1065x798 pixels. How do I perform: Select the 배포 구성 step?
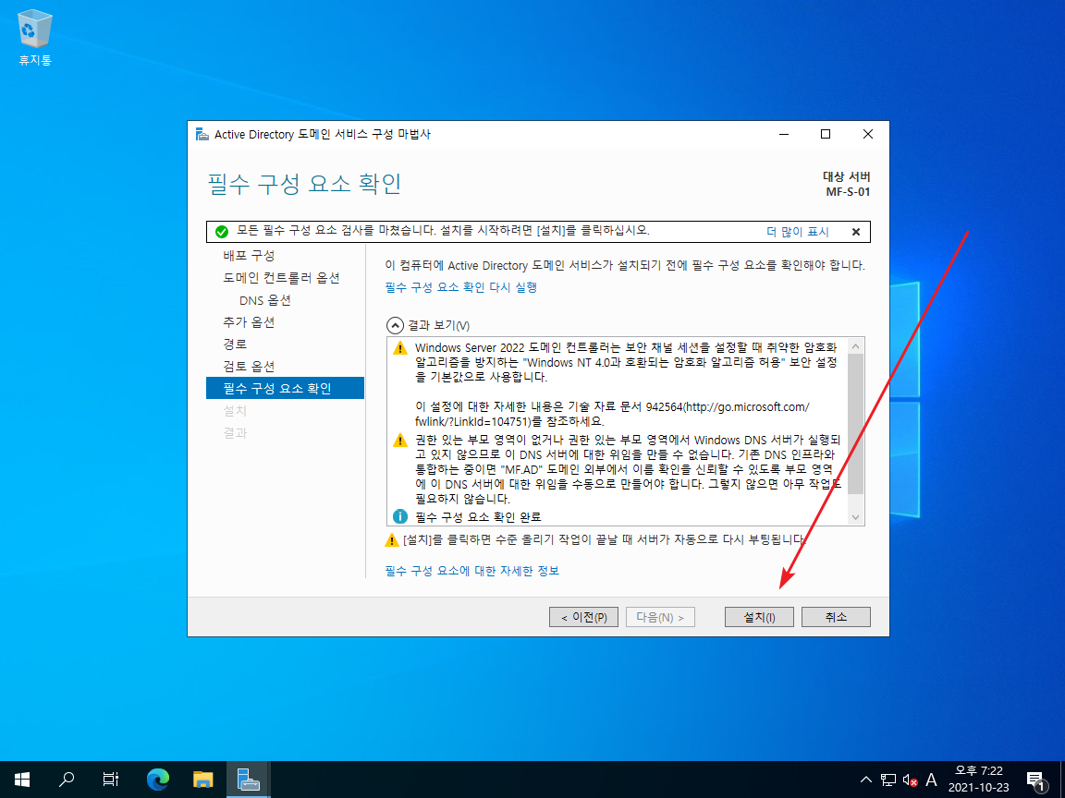[249, 255]
